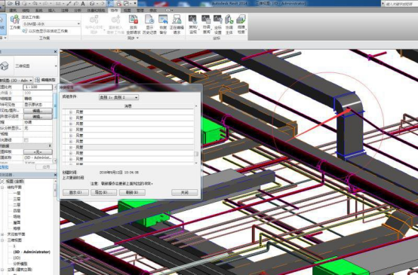Expand the highlighted 风管 row in conflict list
Viewport: 418px width, 275px height.
point(71,147)
